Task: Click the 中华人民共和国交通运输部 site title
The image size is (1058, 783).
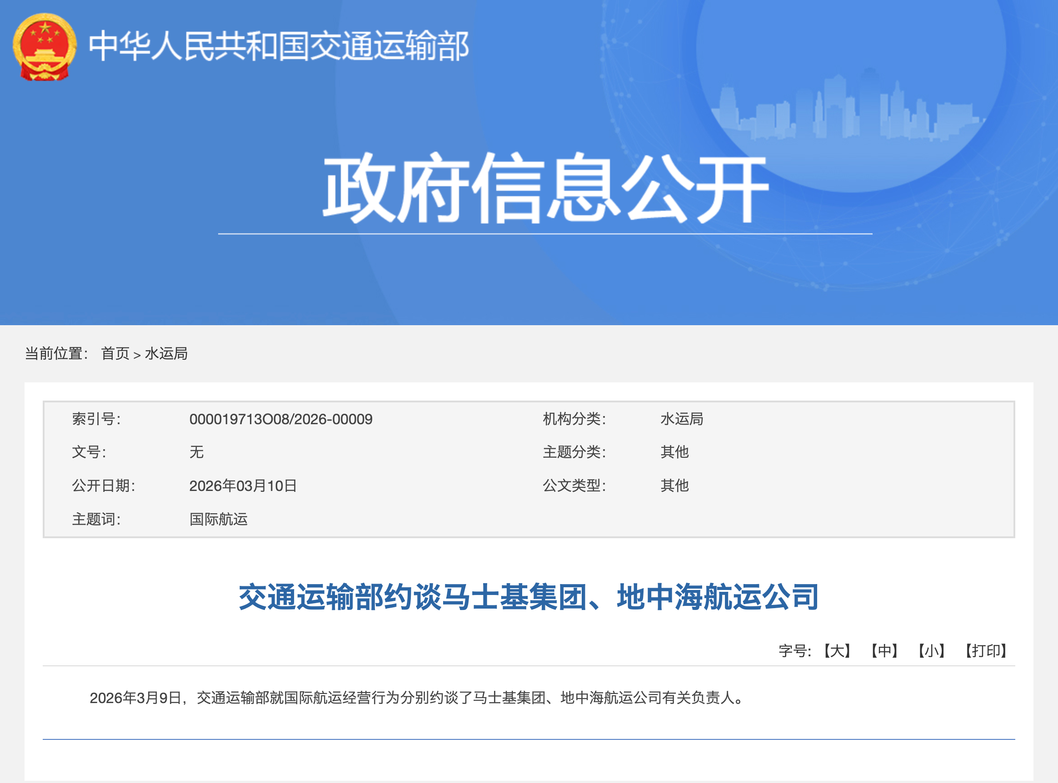Action: [279, 46]
